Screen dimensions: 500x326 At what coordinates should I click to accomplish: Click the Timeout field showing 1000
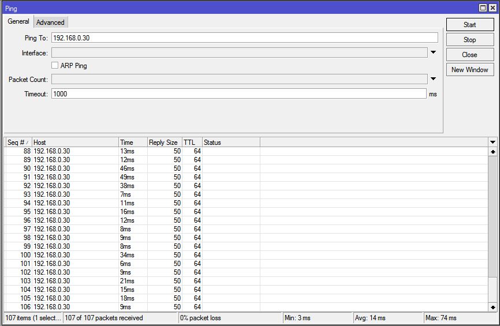(x=239, y=93)
